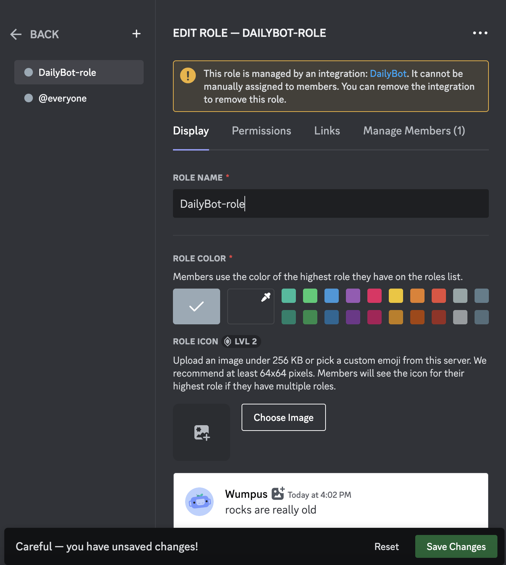This screenshot has width=506, height=565.
Task: Choose the yellow color swatch
Action: [396, 296]
